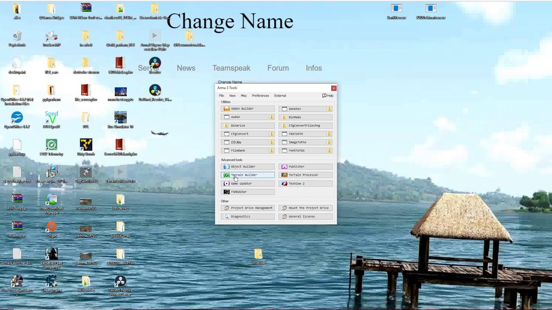Viewport: 552px width, 310px height.
Task: Open the folder icon beside BankRev
Action: (x=329, y=109)
